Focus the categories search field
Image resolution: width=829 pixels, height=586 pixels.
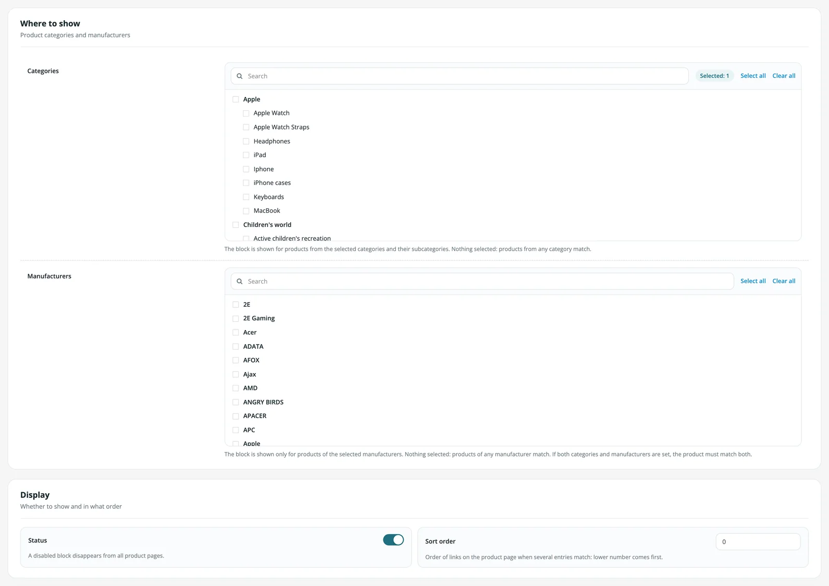(x=460, y=76)
